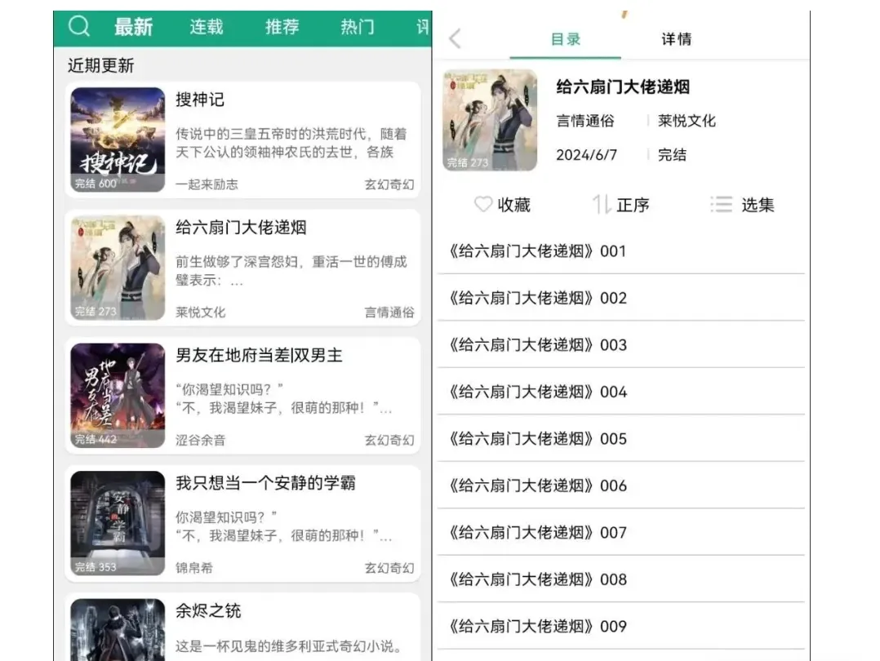Play episode 《给六扇门大佬递烟》006
The image size is (880, 661).
click(x=621, y=486)
